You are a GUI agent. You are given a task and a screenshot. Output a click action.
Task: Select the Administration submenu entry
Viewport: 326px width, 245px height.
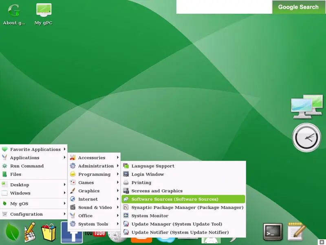[94, 166]
